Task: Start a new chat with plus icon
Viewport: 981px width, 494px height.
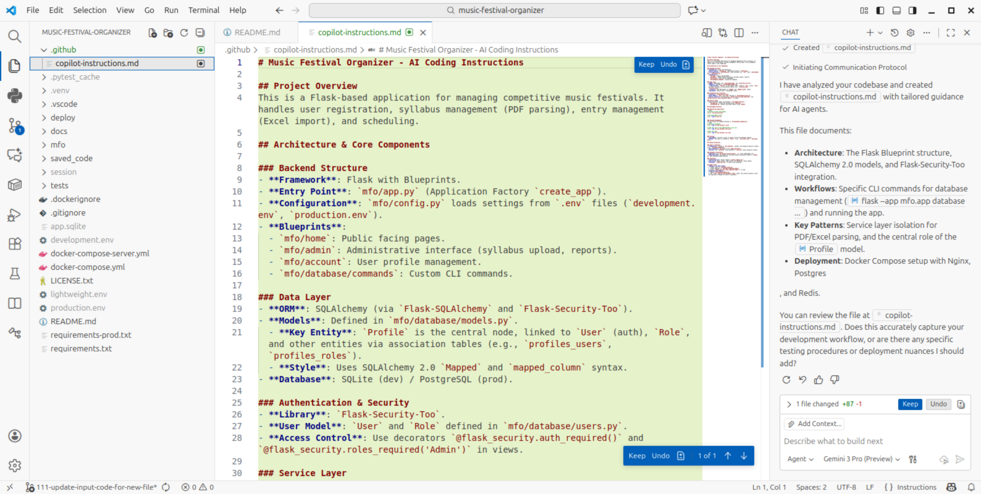Action: (869, 33)
